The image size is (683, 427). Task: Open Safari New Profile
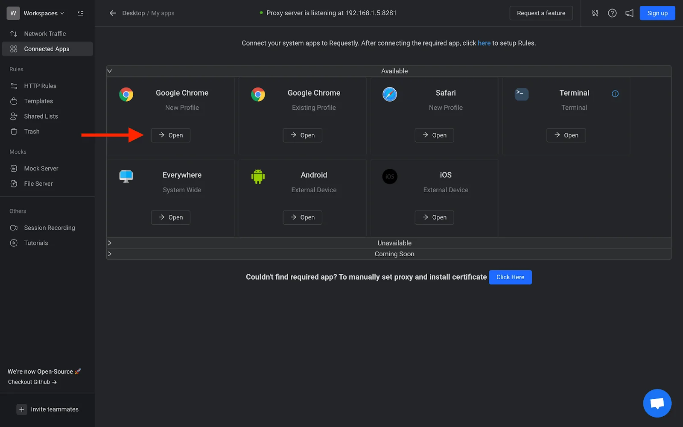click(435, 135)
